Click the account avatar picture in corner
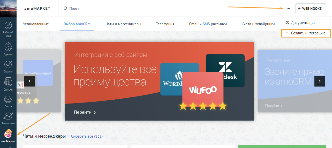The width and height of the screenshot is (332, 148). (x=8, y=8)
